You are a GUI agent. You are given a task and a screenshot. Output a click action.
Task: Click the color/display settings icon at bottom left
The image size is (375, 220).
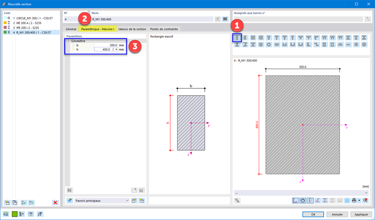(x=22, y=214)
